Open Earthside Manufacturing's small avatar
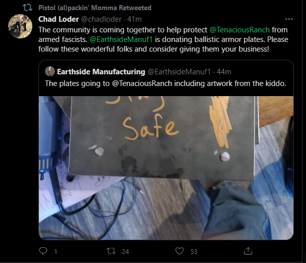Image resolution: width=306 pixels, height=263 pixels. pos(50,72)
